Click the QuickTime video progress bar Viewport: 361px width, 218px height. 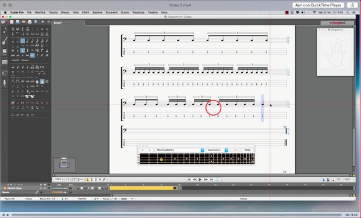[x=176, y=215]
